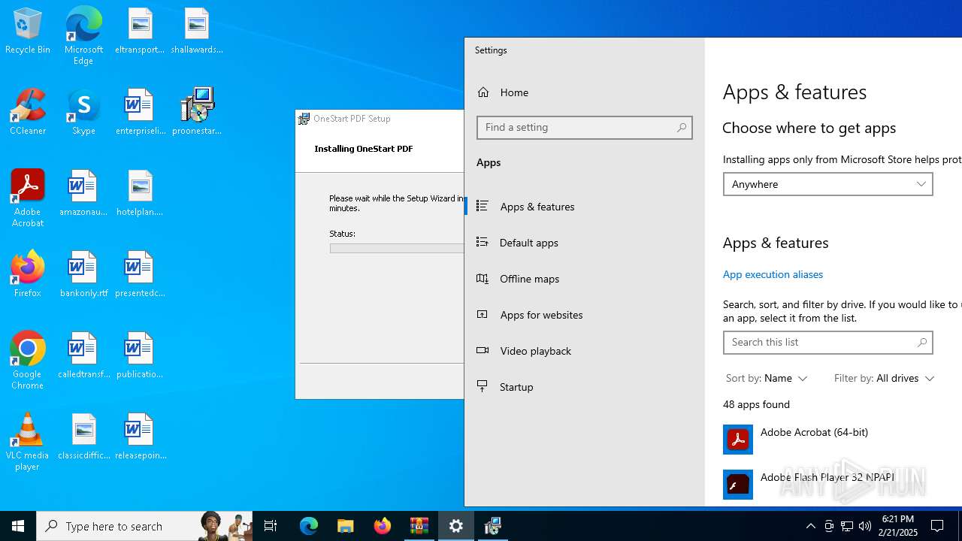Select amazonau Word document on desktop
Viewport: 962px width, 541px height.
point(83,193)
